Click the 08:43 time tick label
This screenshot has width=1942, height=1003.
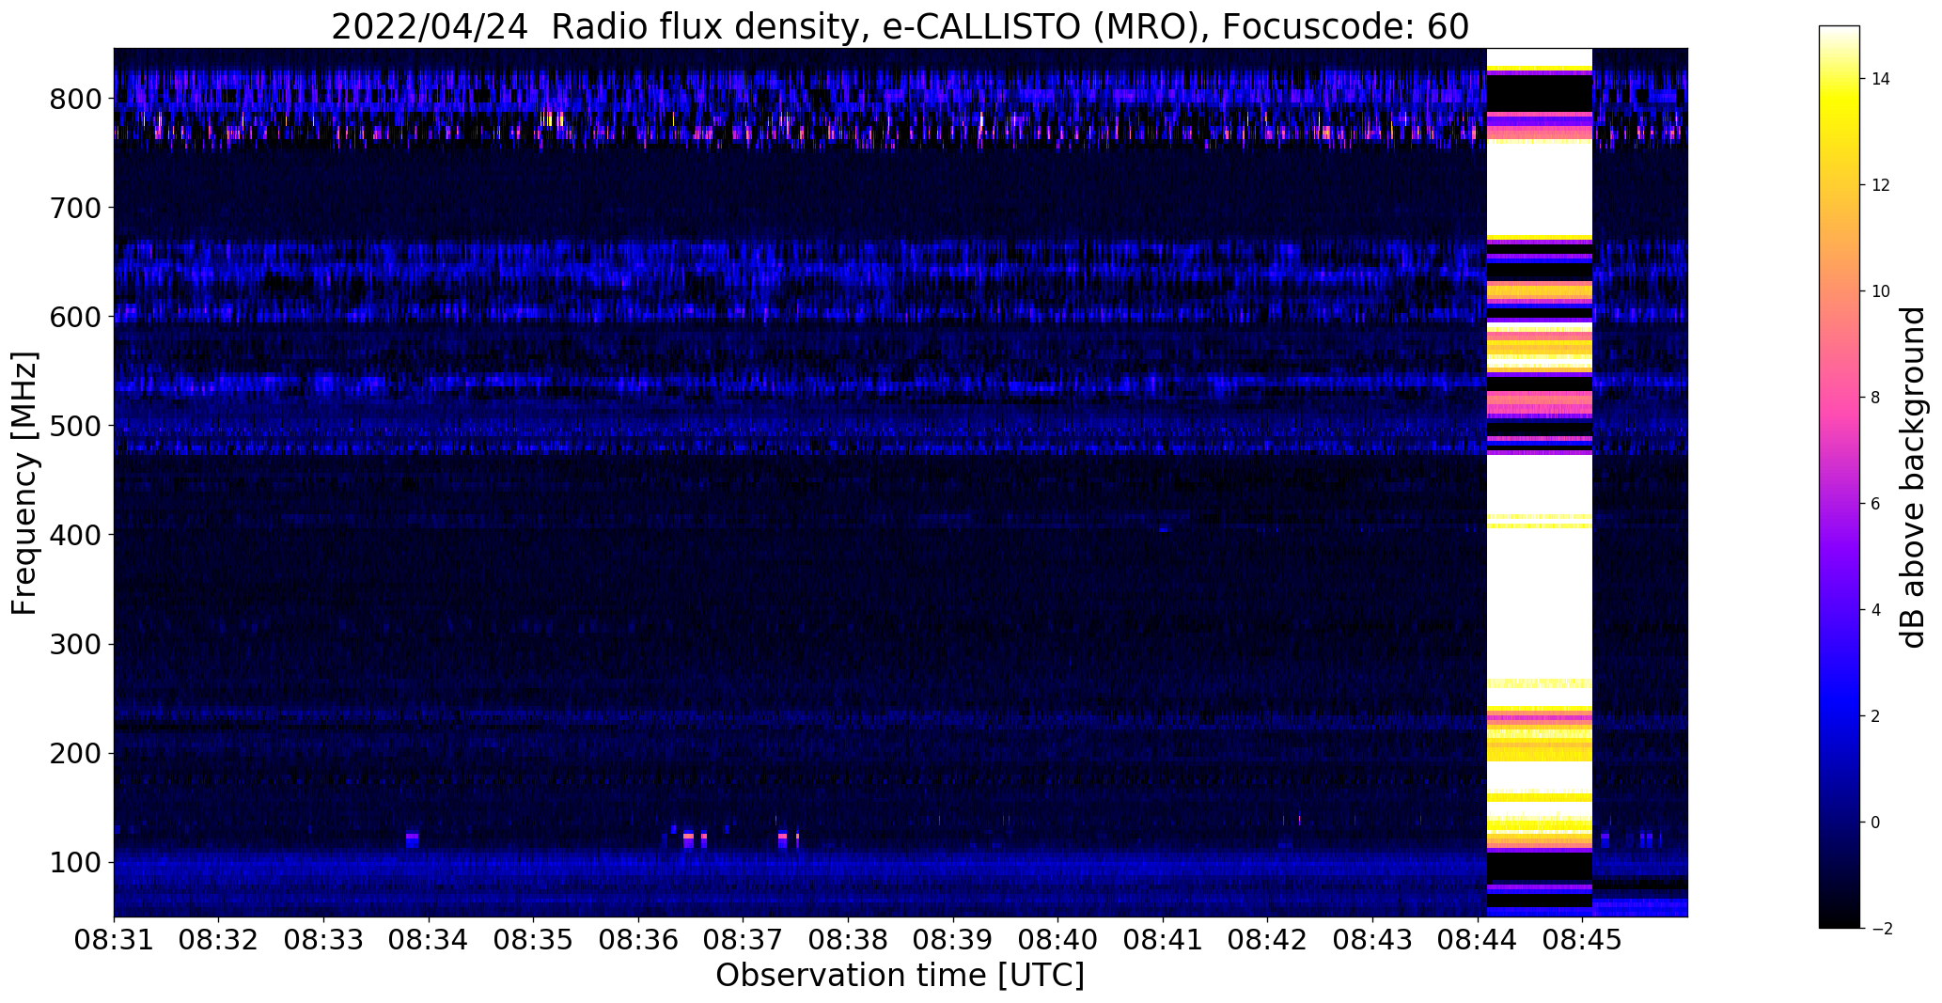pyautogui.click(x=1373, y=939)
